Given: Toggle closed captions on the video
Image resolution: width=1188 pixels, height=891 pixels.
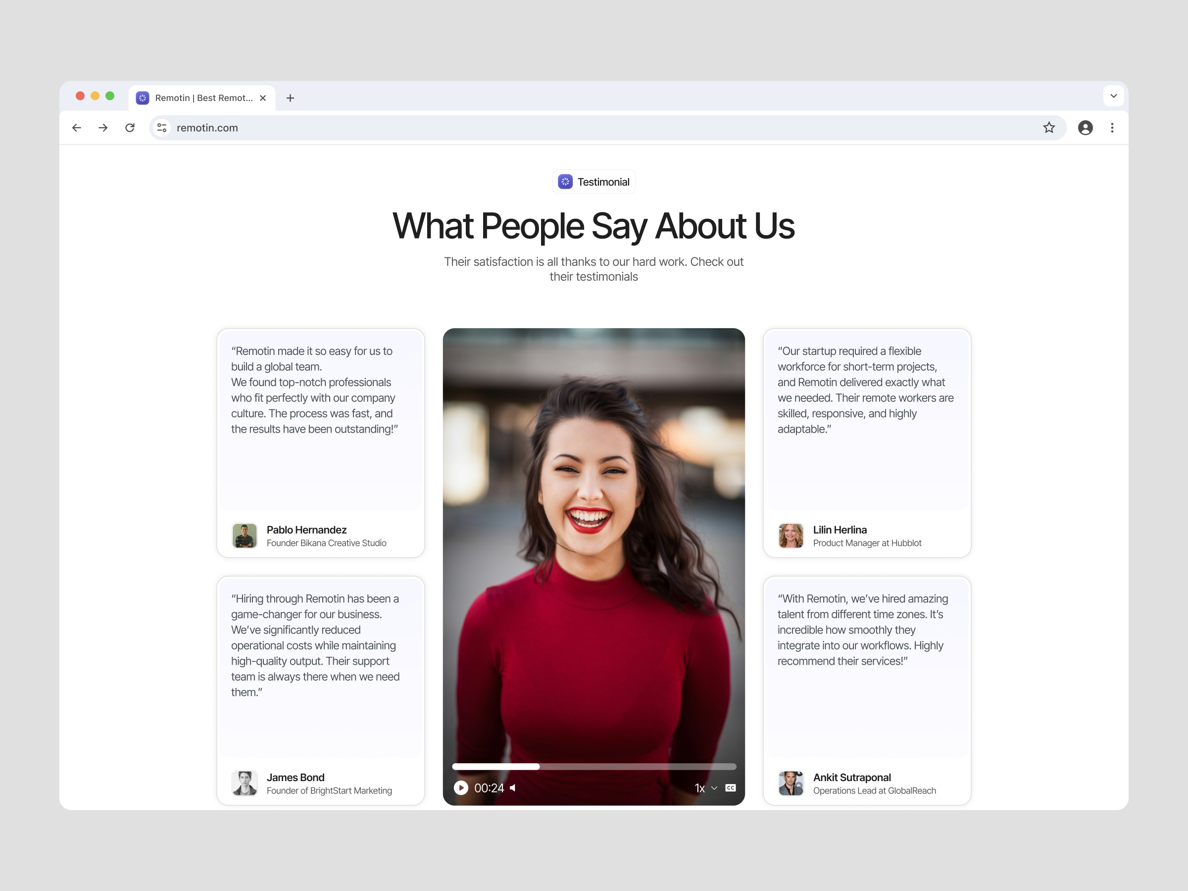Looking at the screenshot, I should tap(731, 788).
